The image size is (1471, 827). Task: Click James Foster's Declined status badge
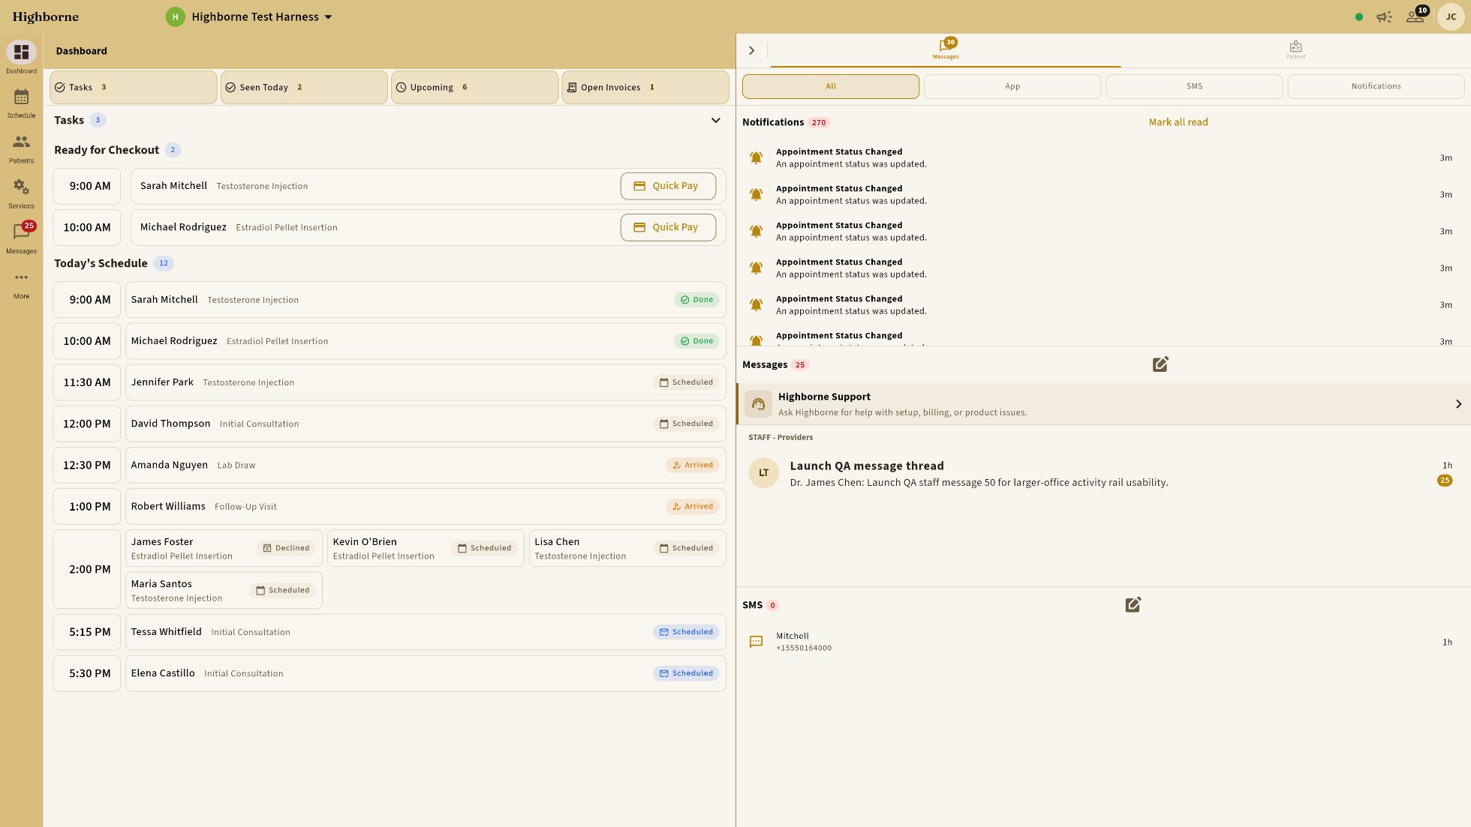coord(286,548)
